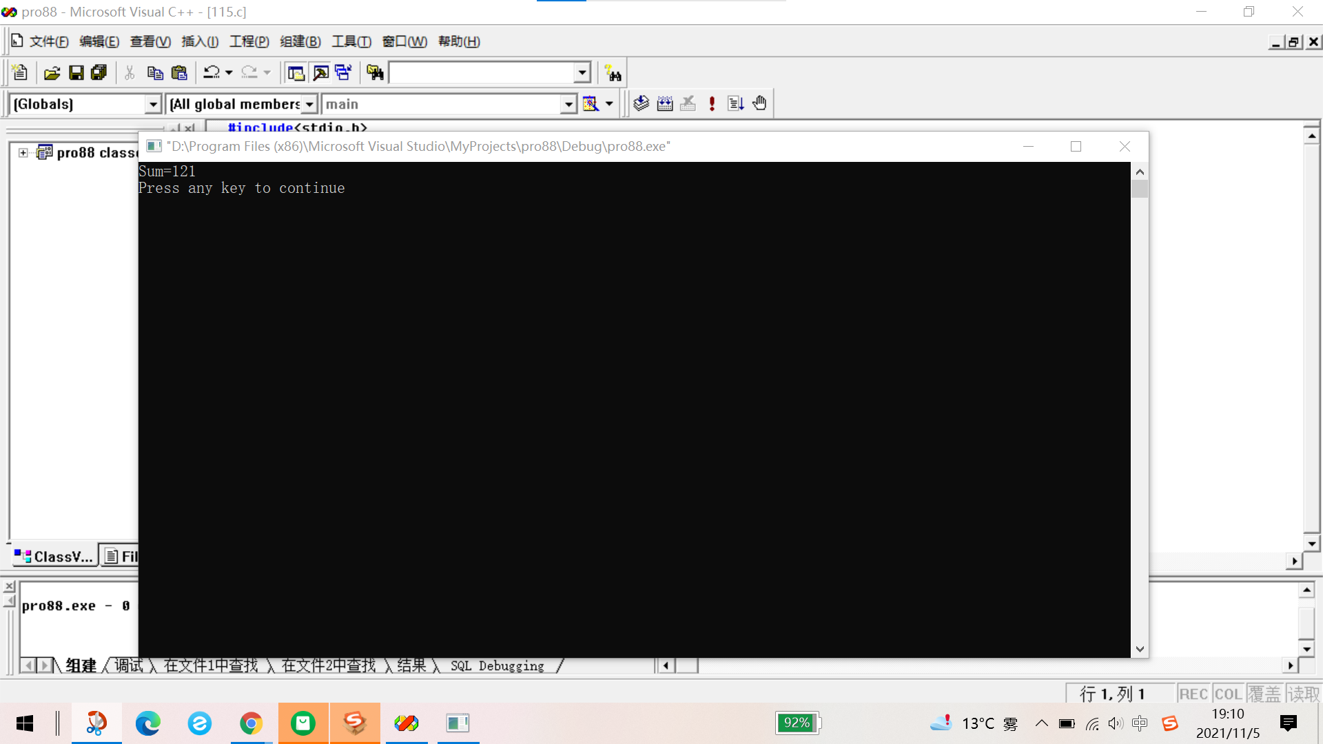Open the (Globals) class dropdown
The image size is (1323, 744).
pyautogui.click(x=153, y=104)
